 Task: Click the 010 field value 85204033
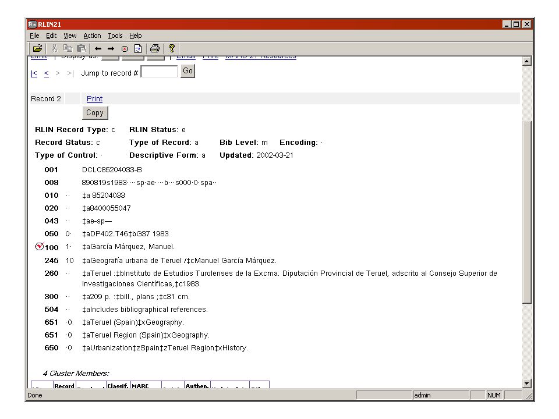point(104,196)
